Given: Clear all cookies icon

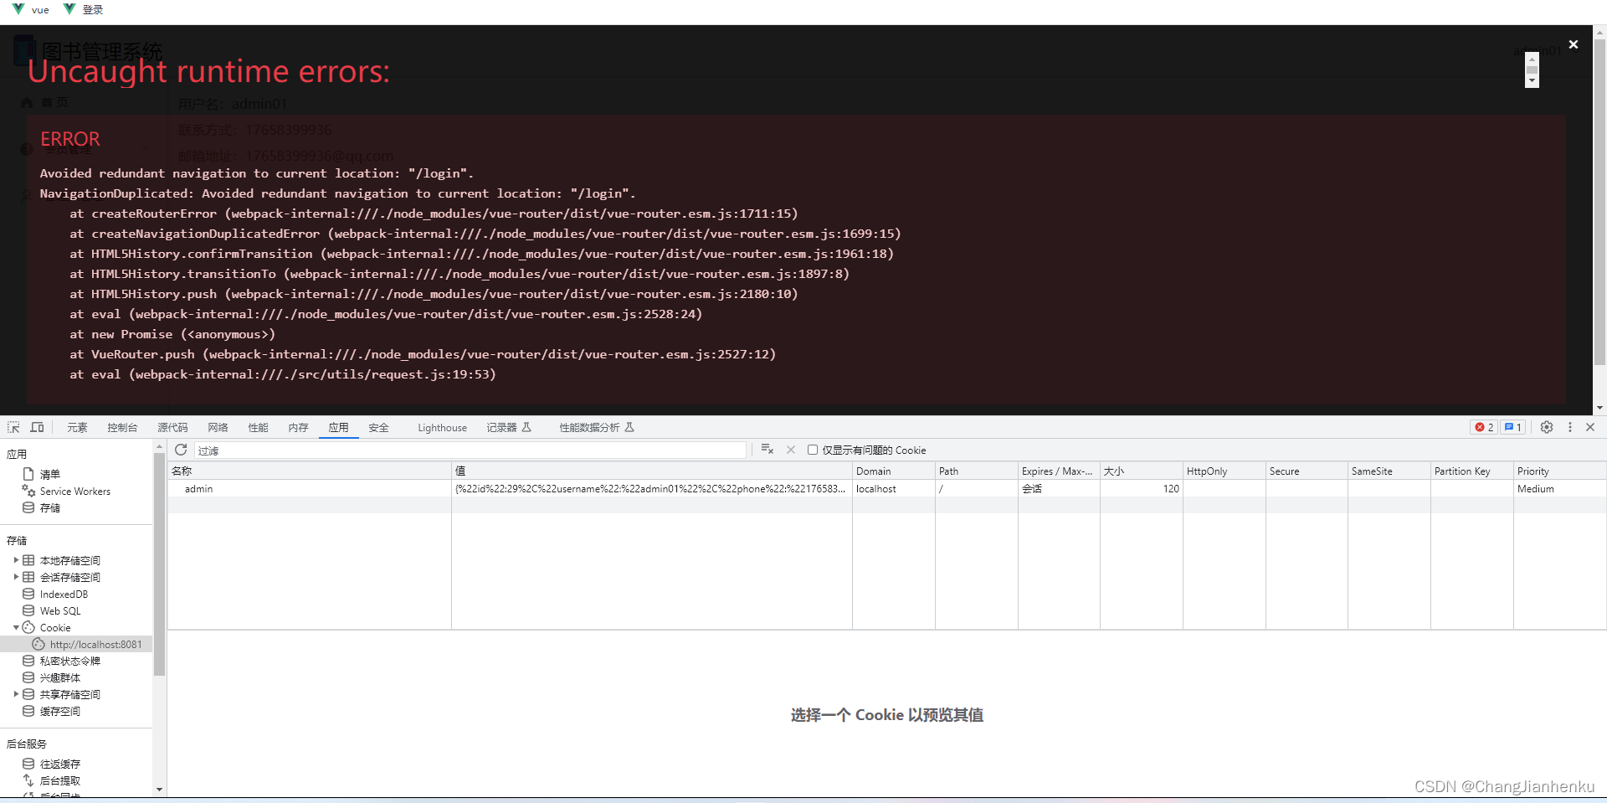Looking at the screenshot, I should (x=767, y=450).
